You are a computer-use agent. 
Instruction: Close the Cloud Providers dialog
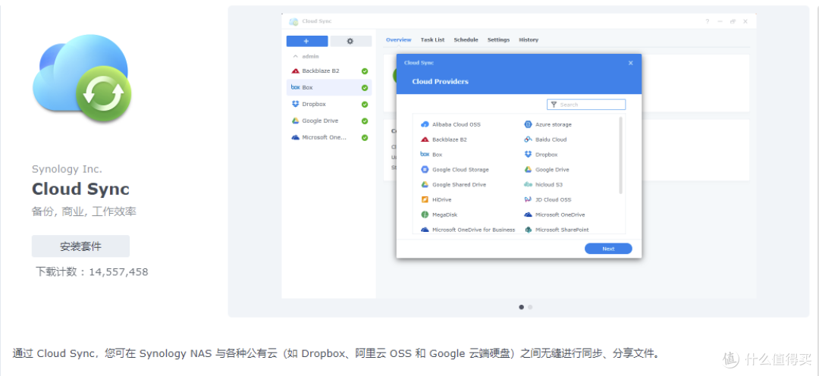630,63
